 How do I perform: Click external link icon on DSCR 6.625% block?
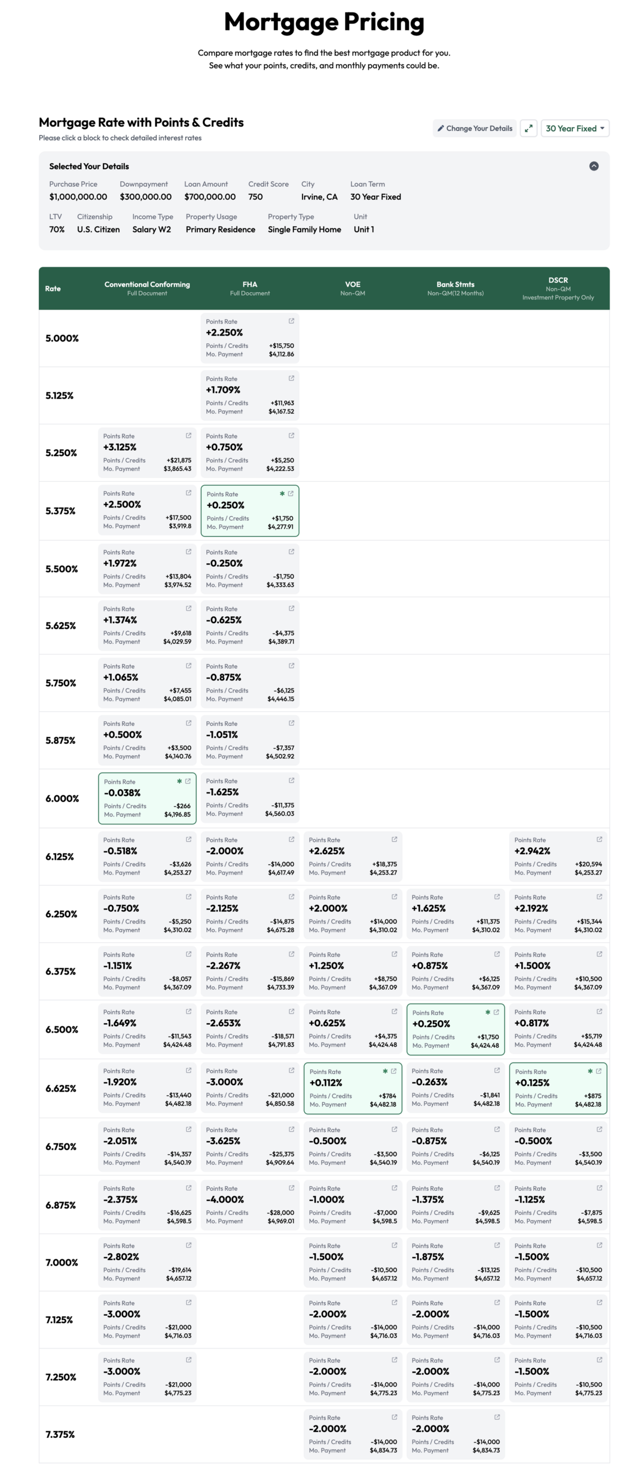click(x=599, y=1071)
